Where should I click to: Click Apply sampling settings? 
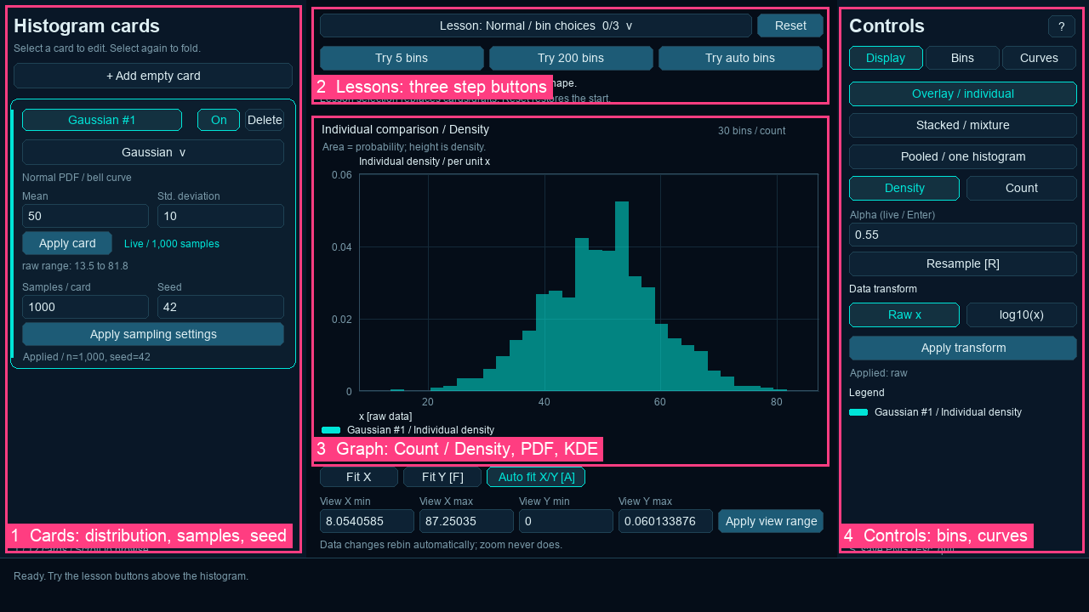[153, 334]
